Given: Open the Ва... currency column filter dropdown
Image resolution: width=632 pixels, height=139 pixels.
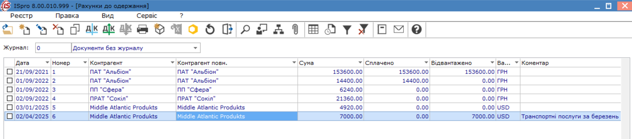Looking at the screenshot, I should pos(516,62).
